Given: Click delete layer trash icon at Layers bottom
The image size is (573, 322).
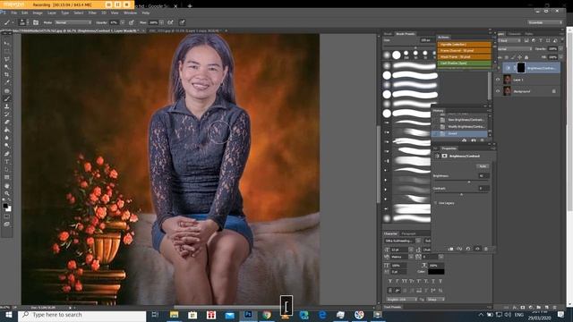Looking at the screenshot, I should [555, 308].
